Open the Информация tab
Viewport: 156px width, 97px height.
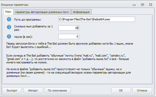click(x=81, y=12)
